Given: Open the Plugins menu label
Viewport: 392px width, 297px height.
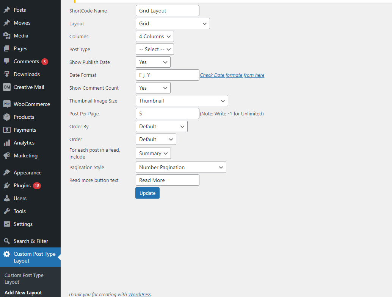Looking at the screenshot, I should [x=22, y=185].
